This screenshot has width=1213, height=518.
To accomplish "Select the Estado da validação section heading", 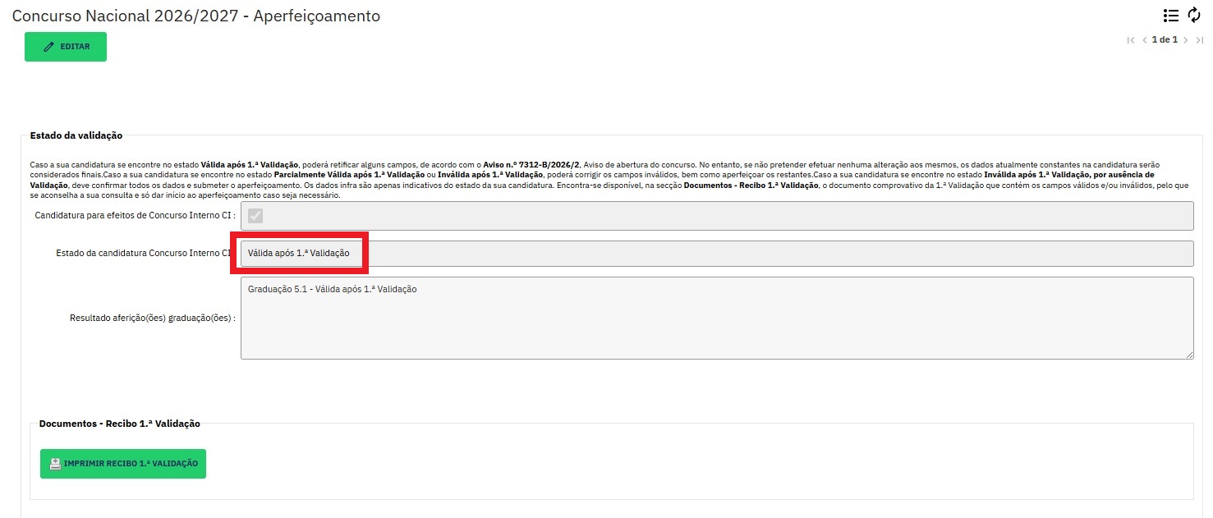I will 76,135.
